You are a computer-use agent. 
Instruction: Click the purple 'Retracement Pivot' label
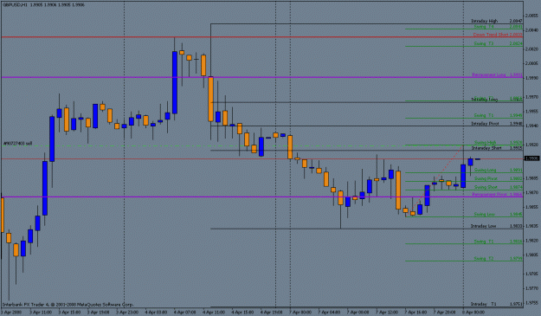coord(489,195)
